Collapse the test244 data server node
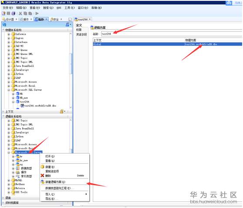The image size is (243, 208). pos(13,102)
